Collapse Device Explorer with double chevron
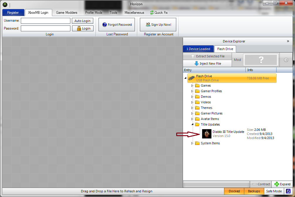 [288, 41]
